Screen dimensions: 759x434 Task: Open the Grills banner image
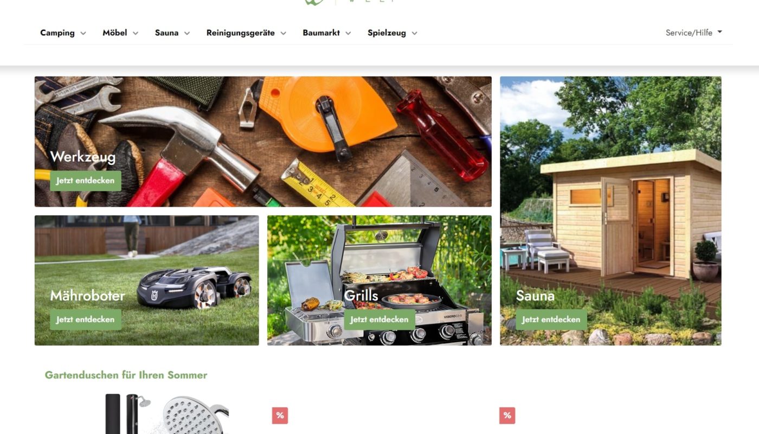(379, 280)
